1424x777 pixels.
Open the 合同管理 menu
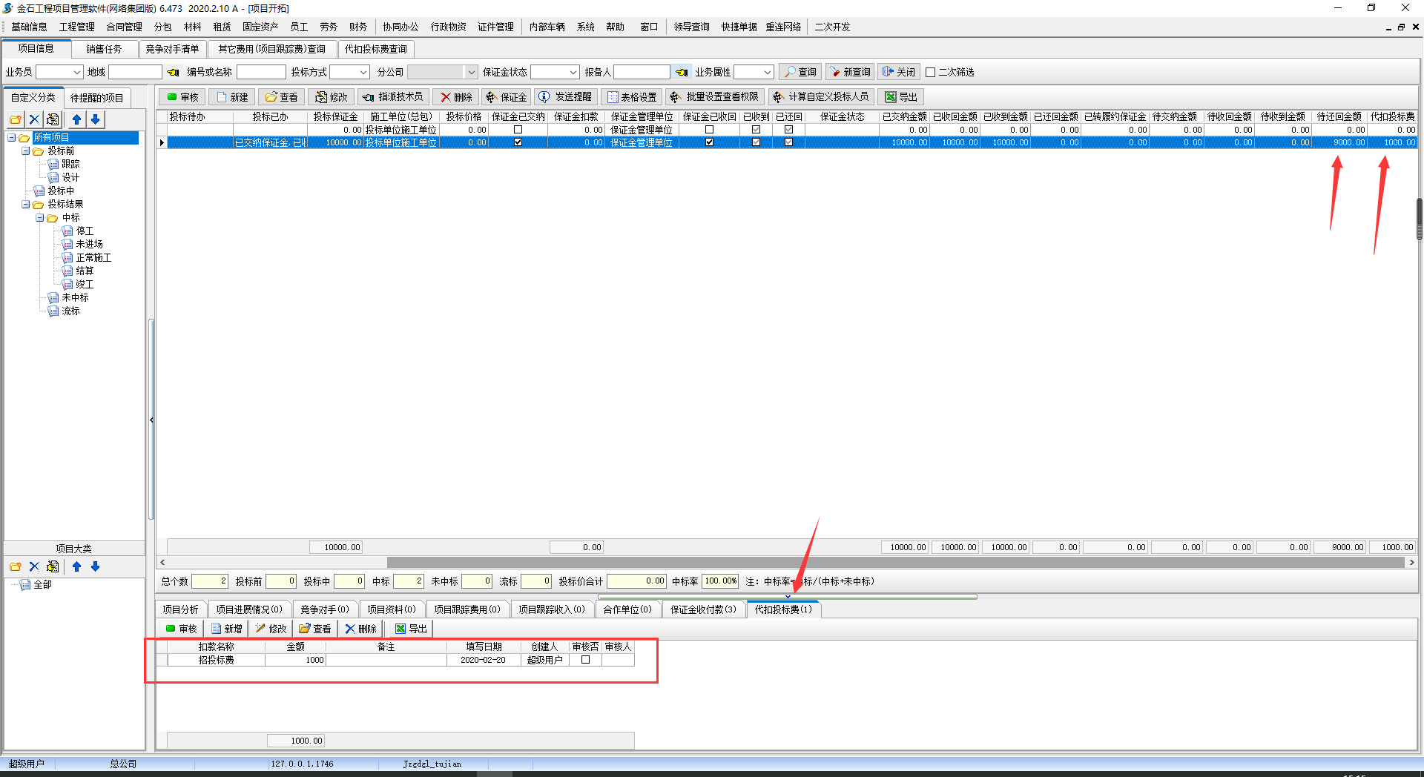click(124, 27)
